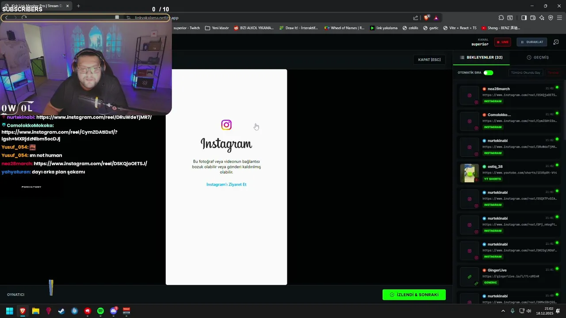The height and width of the screenshot is (318, 566).
Task: Click the OYNATICI label
Action: [15, 295]
